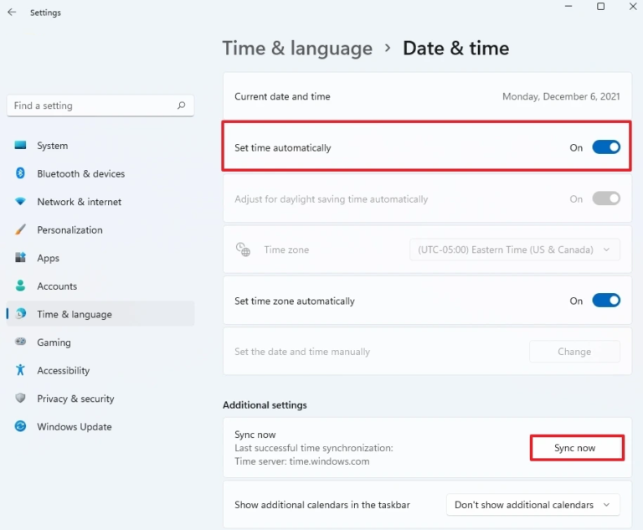Maximize the Settings window
The height and width of the screenshot is (530, 643).
coord(600,7)
